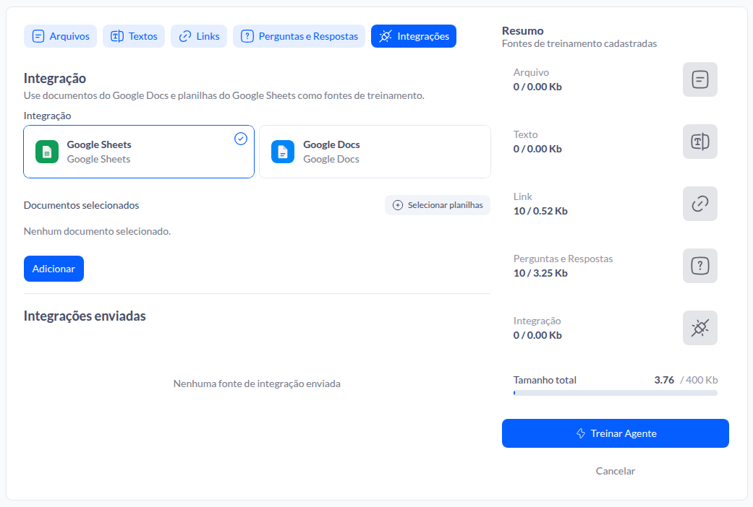Click the Arquivo file icon in summary

700,79
